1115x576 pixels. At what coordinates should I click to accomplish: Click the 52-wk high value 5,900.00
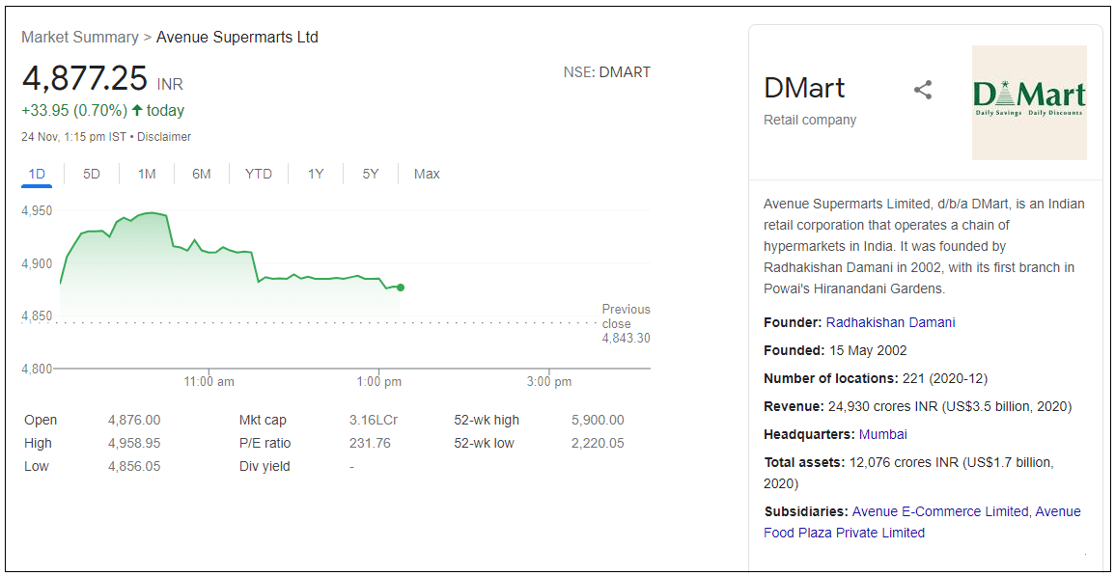point(598,420)
